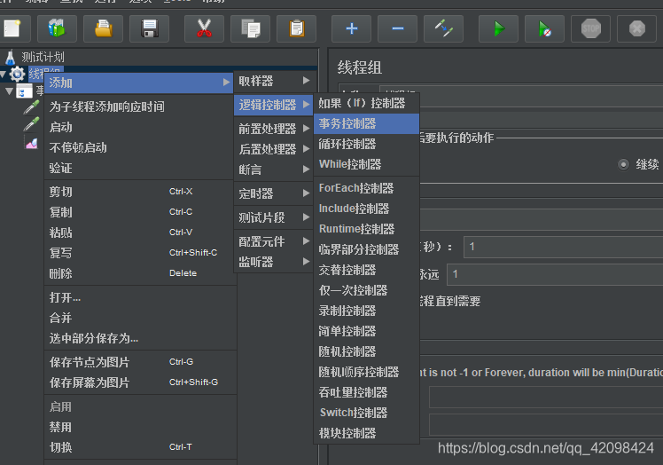Select the listener graph tree icon
Viewport: 663px width, 465px height.
click(x=31, y=143)
